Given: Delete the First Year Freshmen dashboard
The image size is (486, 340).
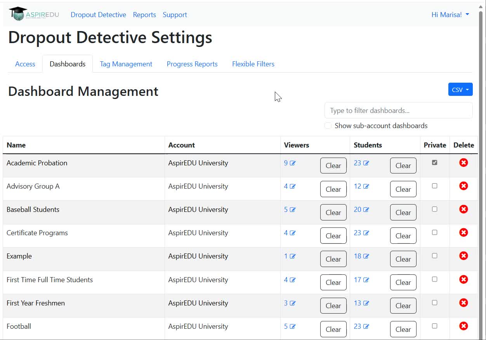Looking at the screenshot, I should click(463, 303).
